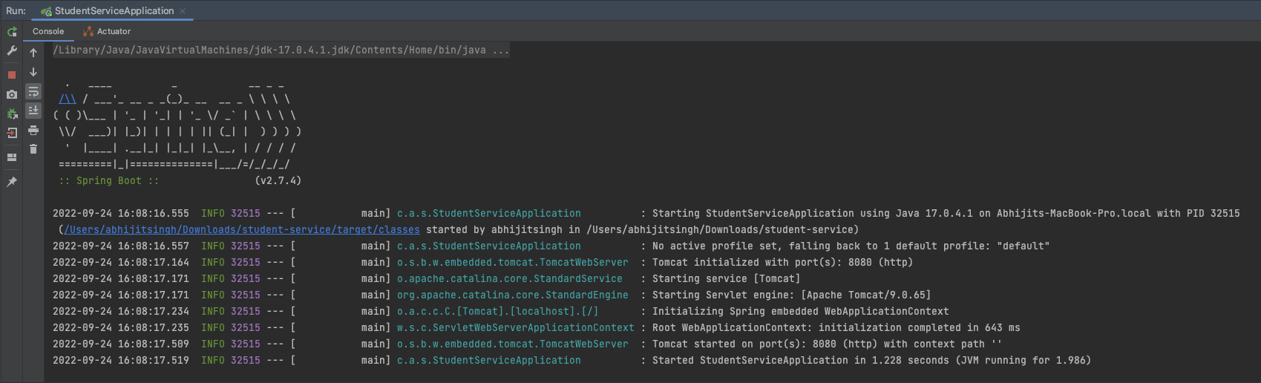
Task: Open the student-service/target/classes path link
Action: [x=242, y=229]
